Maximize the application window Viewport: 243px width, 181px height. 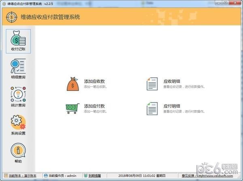tap(226, 3)
